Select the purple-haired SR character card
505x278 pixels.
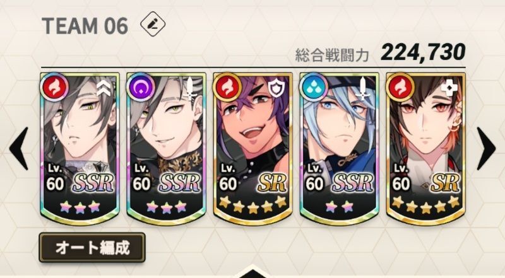click(253, 149)
